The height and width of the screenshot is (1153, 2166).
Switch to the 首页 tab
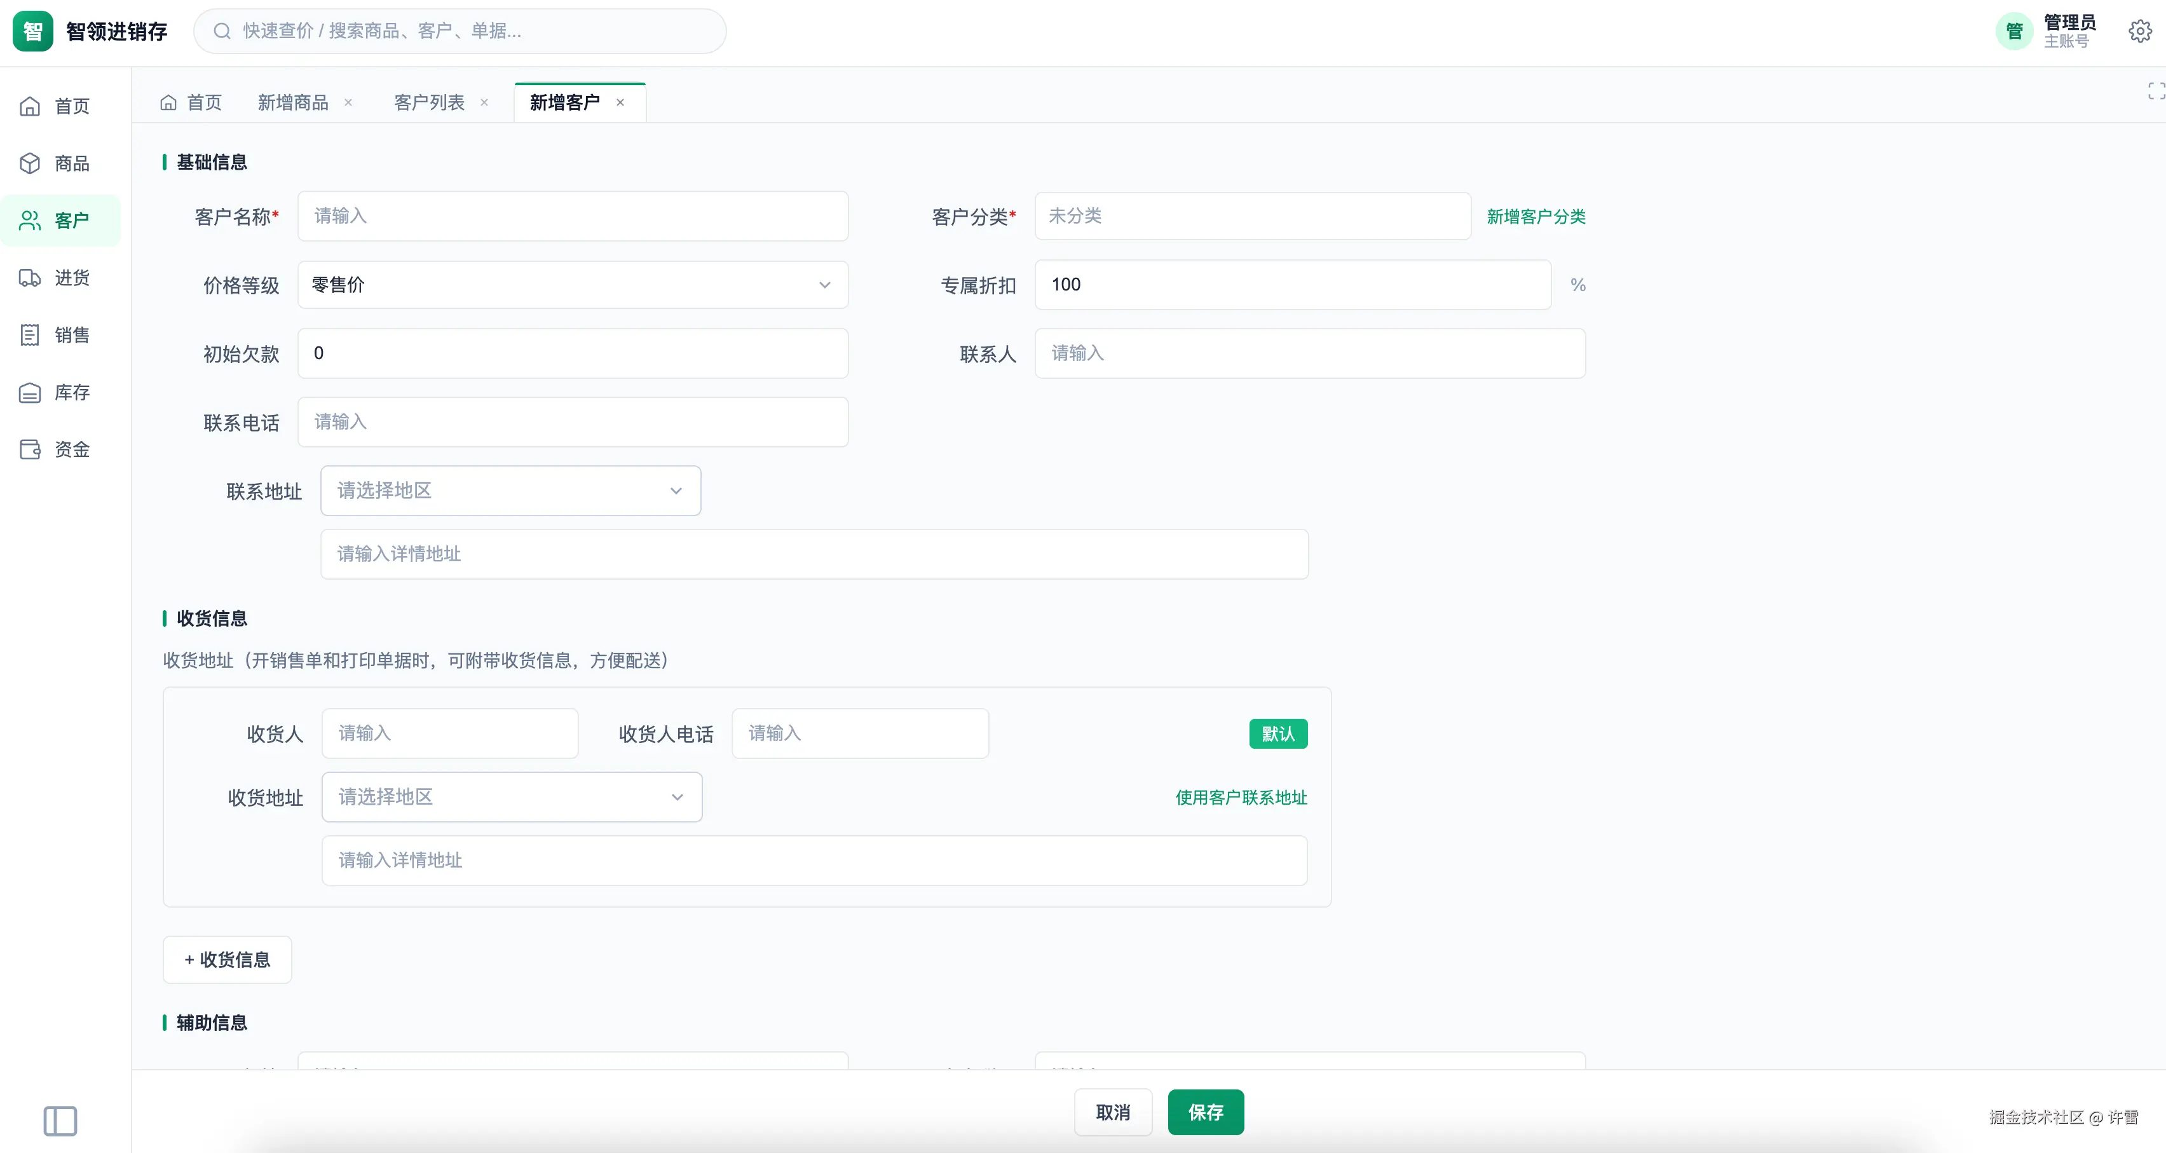coord(192,102)
